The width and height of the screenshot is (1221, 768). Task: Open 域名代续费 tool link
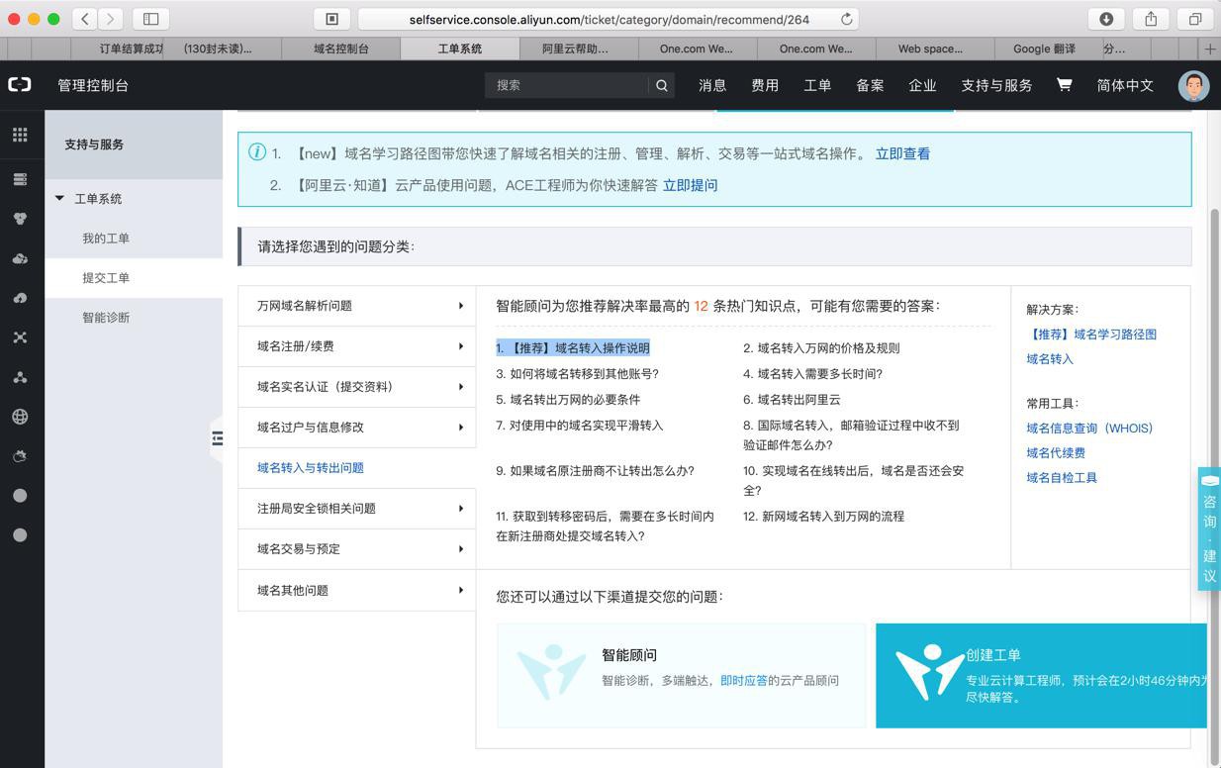(x=1056, y=453)
